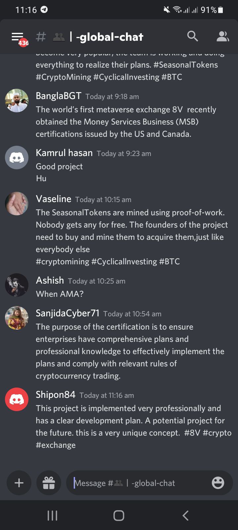Open SanjidaCyber71's avatar
Viewport: 238px width, 530px height.
pyautogui.click(x=17, y=318)
